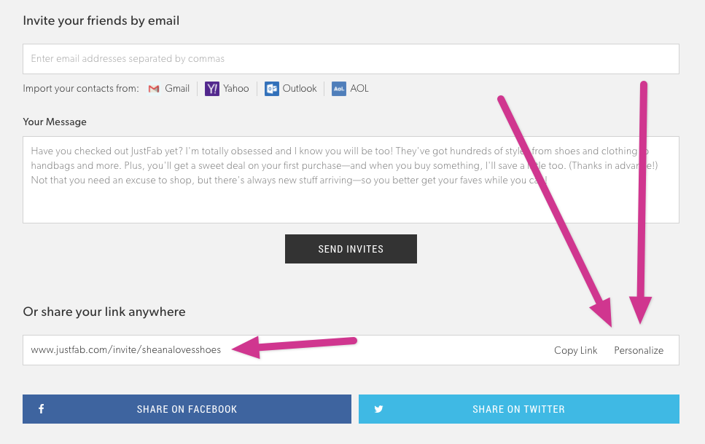The image size is (705, 444).
Task: Click Copy Link
Action: click(x=575, y=350)
